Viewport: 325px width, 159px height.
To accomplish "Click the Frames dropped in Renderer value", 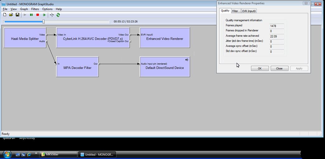I will pos(277,31).
